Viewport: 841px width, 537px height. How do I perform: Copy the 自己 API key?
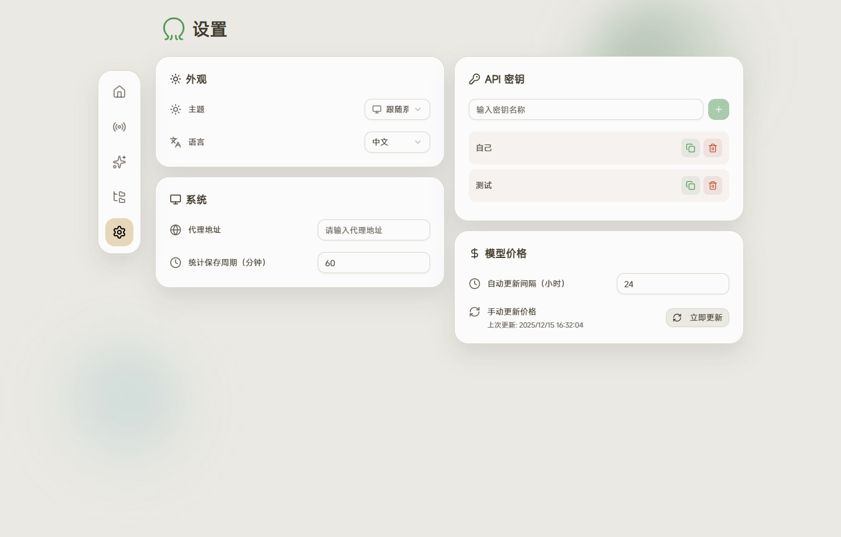point(690,148)
